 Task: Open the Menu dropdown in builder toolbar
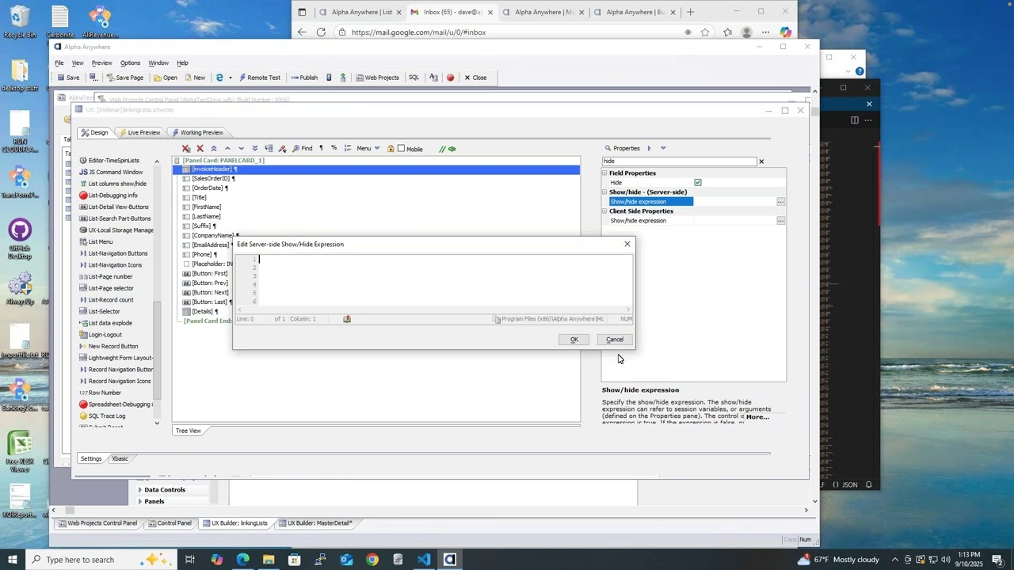click(368, 149)
